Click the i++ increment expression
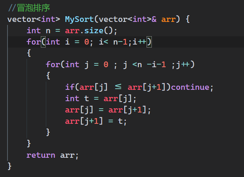Screen dimensions: 244x177 (x=139, y=42)
